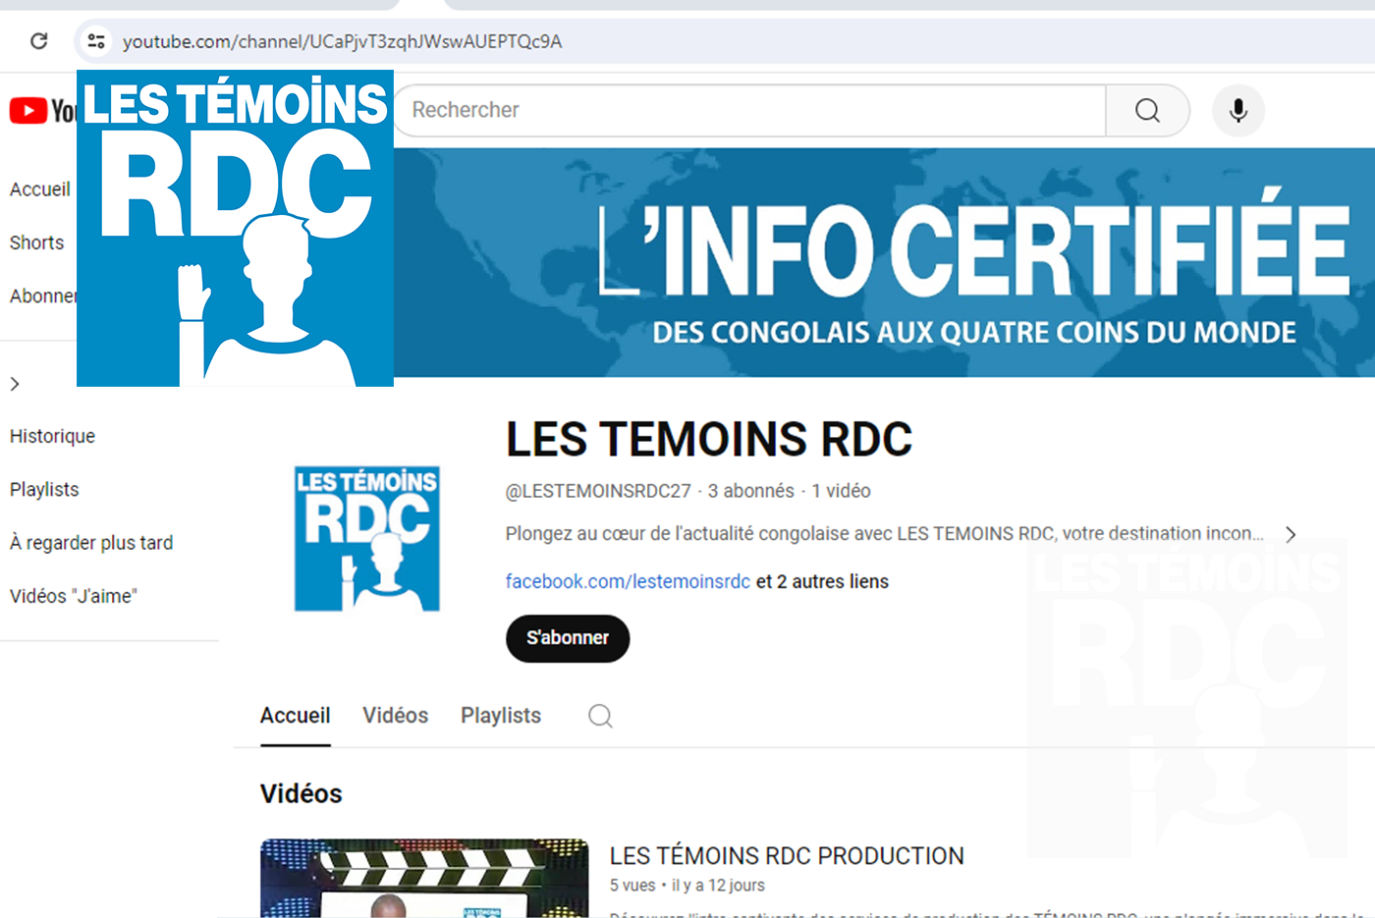Click the magnifying glass search button
This screenshot has height=918, width=1375.
pos(1147,110)
